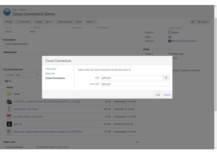
Task: Click the share issue icon button
Action: pyautogui.click(x=193, y=22)
